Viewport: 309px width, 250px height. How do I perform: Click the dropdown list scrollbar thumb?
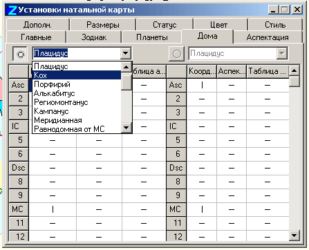pos(127,82)
